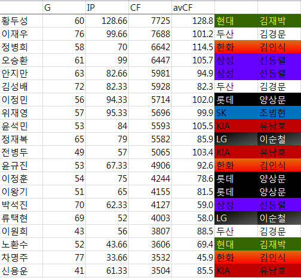Click the player name cell 신용운
Image resolution: width=301 pixels, height=278 pixels.
coord(21,271)
